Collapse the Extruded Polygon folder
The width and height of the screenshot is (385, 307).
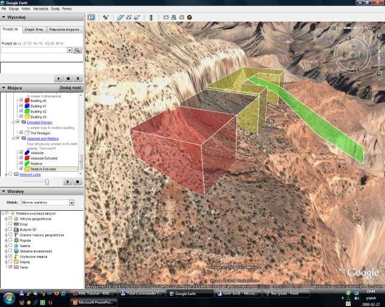13,123
